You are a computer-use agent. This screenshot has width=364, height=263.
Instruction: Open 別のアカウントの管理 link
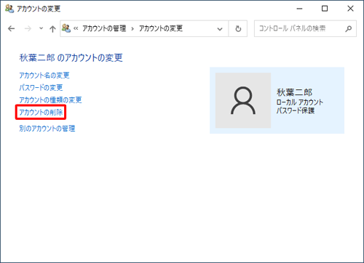pos(47,129)
